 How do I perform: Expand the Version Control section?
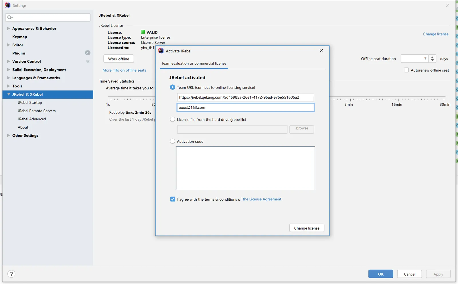(8, 61)
